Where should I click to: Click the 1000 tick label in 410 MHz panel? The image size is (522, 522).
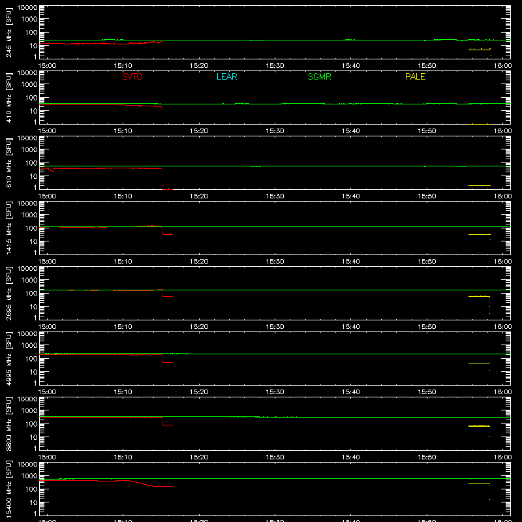pyautogui.click(x=29, y=84)
